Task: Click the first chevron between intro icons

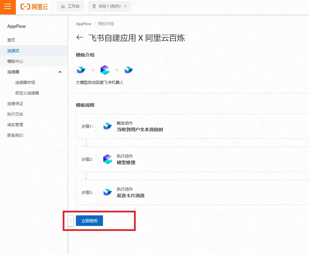Action: pyautogui.click(x=93, y=70)
